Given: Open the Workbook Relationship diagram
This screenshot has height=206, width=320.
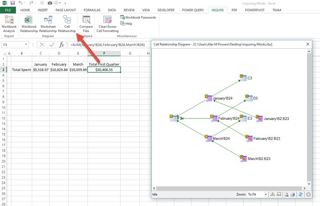Looking at the screenshot, I should click(x=29, y=23).
